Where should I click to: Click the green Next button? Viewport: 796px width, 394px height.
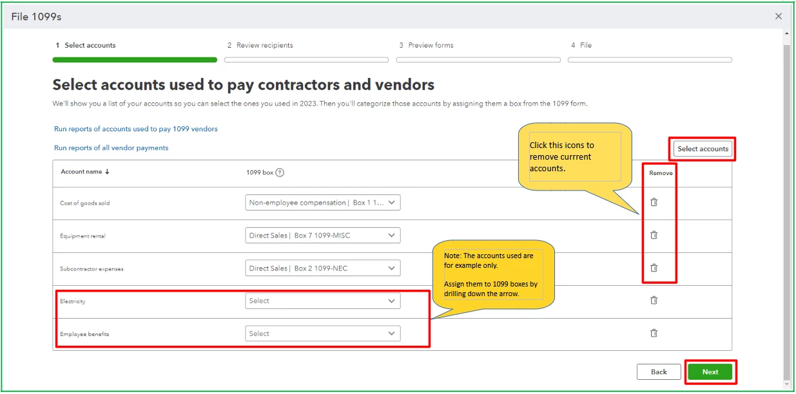(710, 372)
